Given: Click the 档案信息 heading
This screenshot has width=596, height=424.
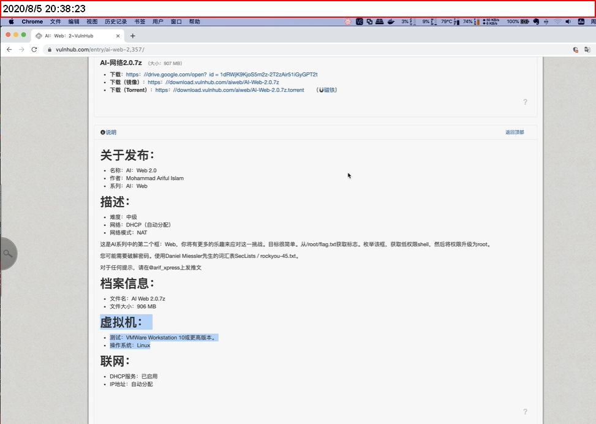Looking at the screenshot, I should coord(127,283).
